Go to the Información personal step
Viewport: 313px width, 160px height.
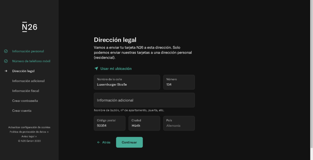click(28, 51)
